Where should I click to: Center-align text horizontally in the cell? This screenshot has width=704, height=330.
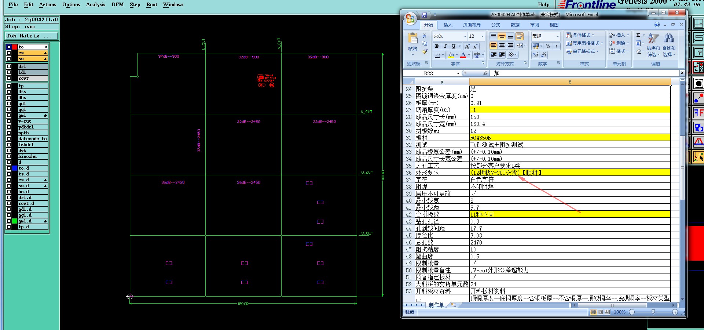point(502,46)
